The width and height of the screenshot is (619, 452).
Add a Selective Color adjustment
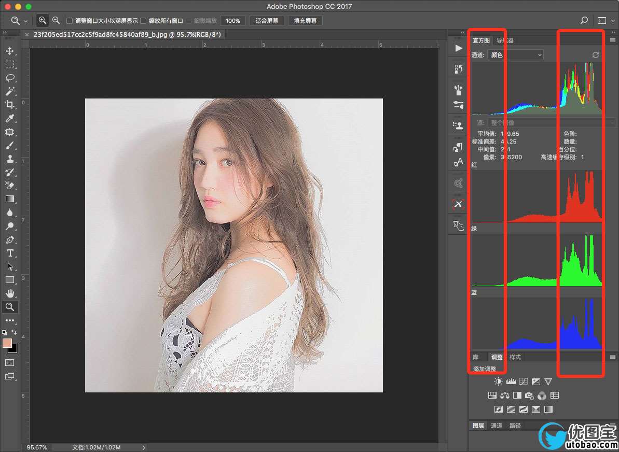pos(535,409)
